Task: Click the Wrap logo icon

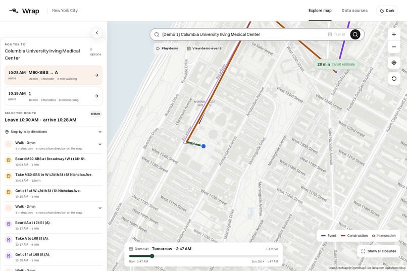Action: click(x=14, y=11)
